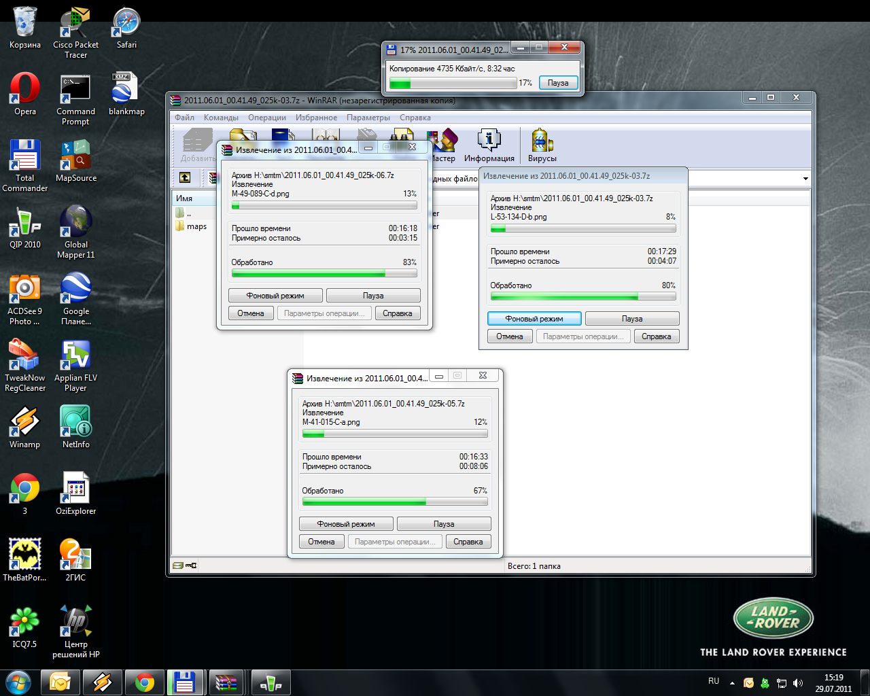The image size is (870, 696).
Task: Open NetInfo desktop shortcut
Action: click(75, 428)
